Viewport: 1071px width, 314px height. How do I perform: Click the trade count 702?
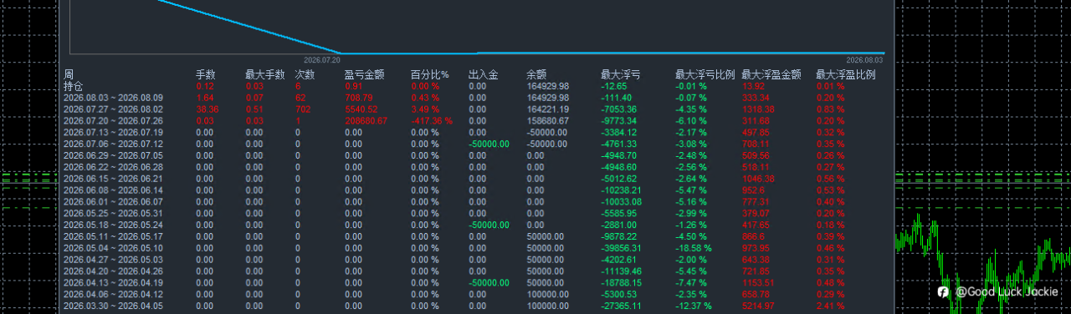pyautogui.click(x=303, y=109)
